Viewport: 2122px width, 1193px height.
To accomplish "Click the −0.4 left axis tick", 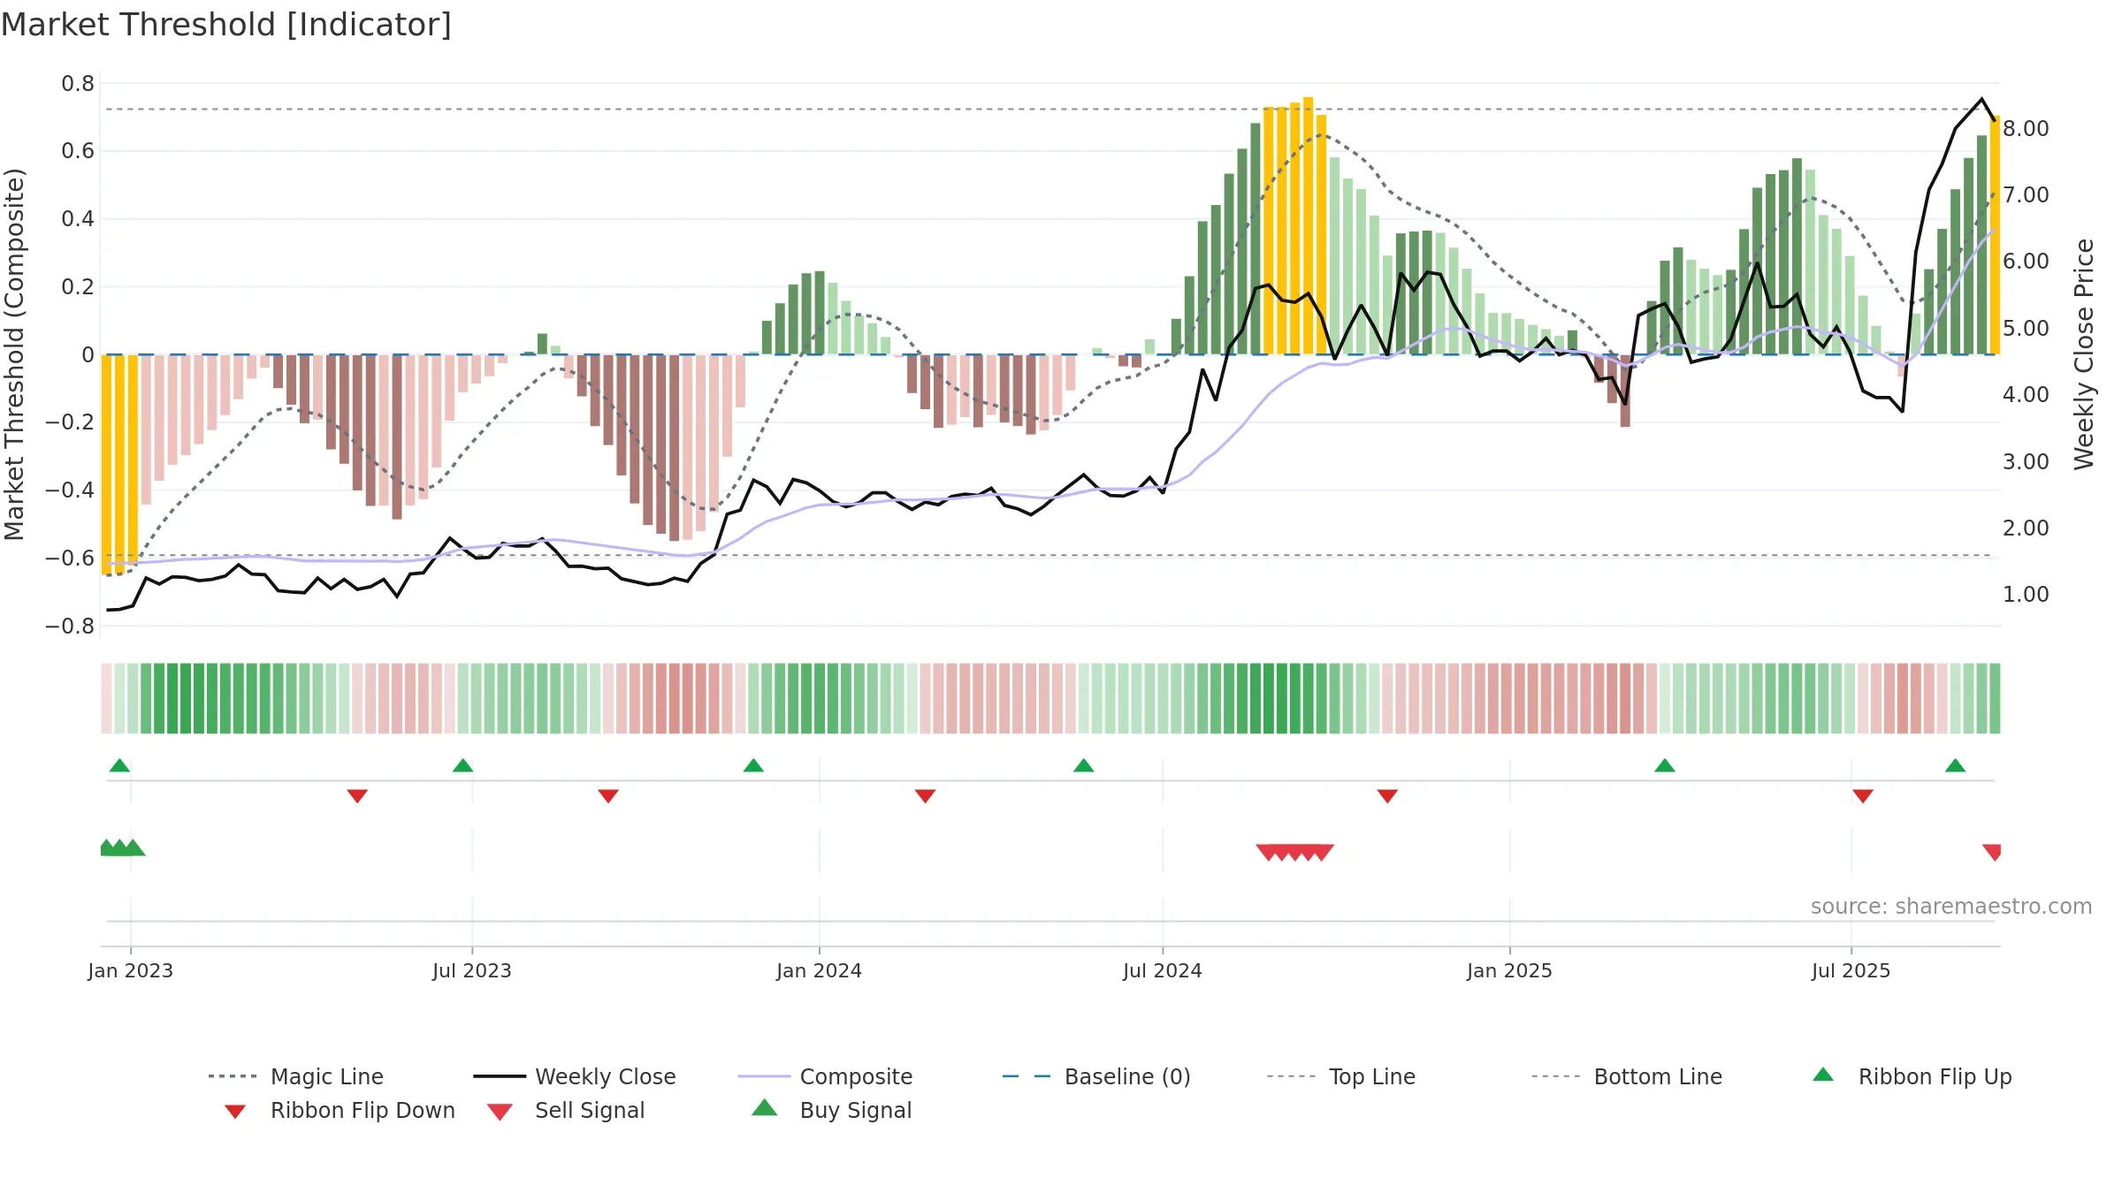I will point(70,490).
